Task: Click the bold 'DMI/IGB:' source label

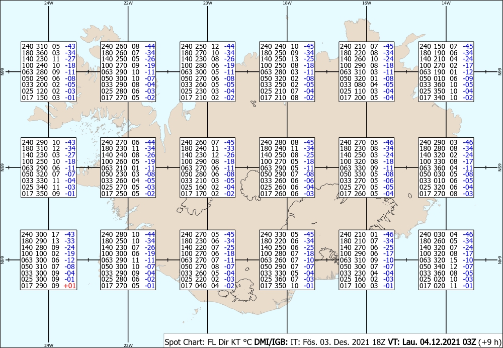Action: coord(271,342)
